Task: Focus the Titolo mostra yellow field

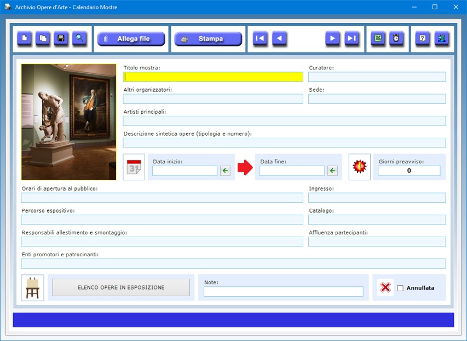Action: pyautogui.click(x=213, y=77)
